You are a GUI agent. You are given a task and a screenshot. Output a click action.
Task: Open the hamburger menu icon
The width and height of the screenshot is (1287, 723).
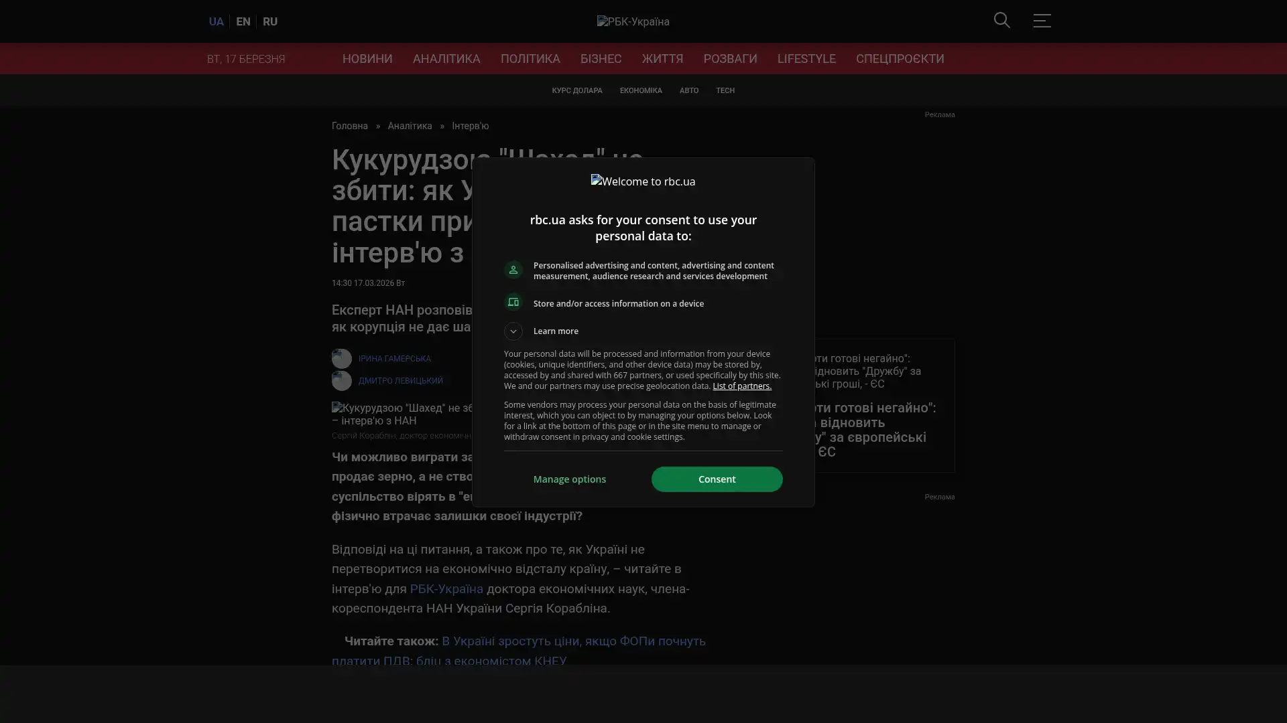1042,21
